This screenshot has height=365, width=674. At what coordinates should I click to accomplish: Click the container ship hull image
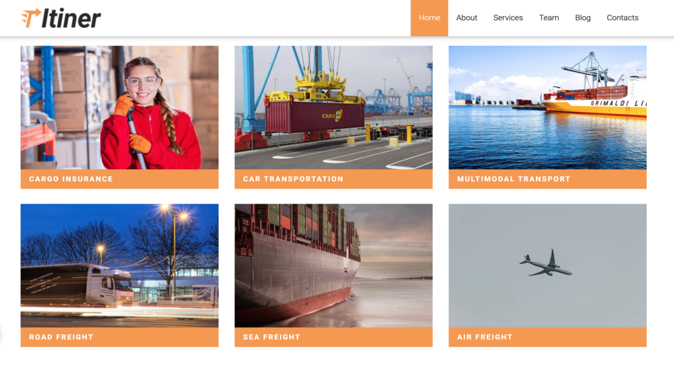coord(334,266)
